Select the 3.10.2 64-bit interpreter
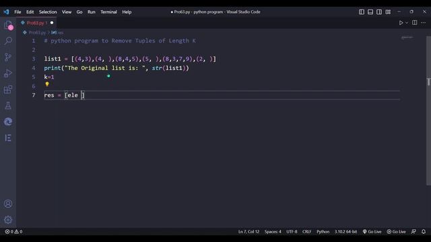431x242 pixels. pyautogui.click(x=345, y=231)
